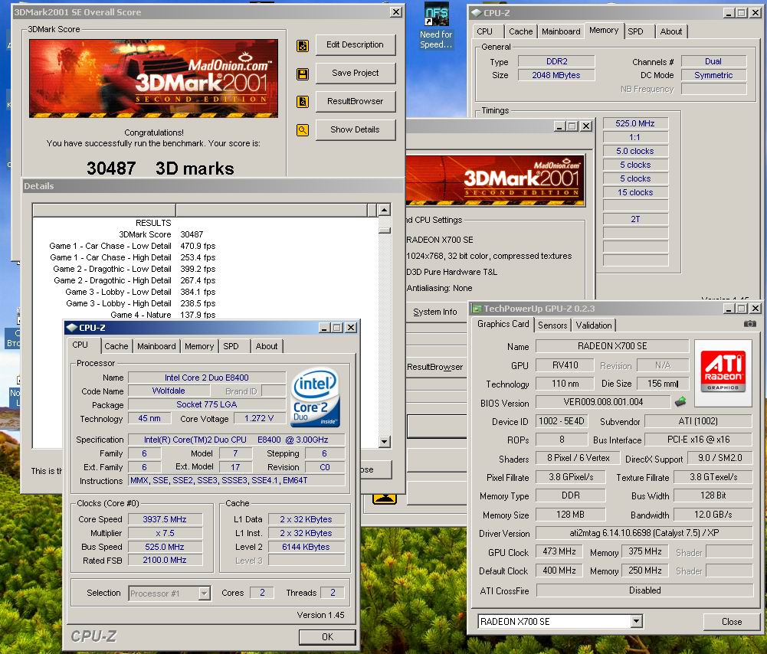Open the SPD tab in front CPU-Z
Image resolution: width=767 pixels, height=654 pixels.
click(231, 346)
